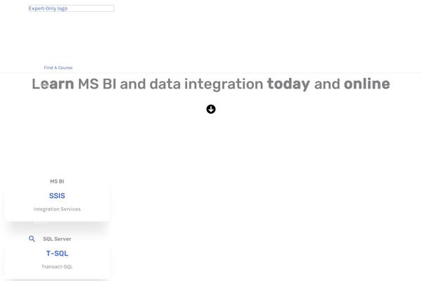
Task: Click the SQL Server category label
Action: [57, 239]
